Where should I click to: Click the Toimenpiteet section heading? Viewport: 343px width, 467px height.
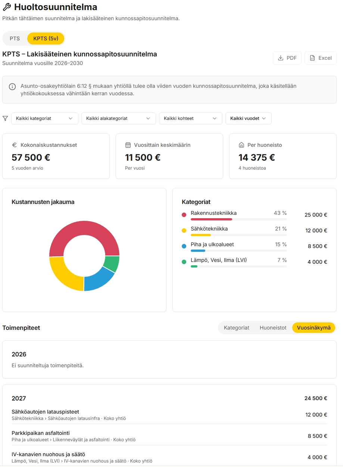click(x=21, y=328)
